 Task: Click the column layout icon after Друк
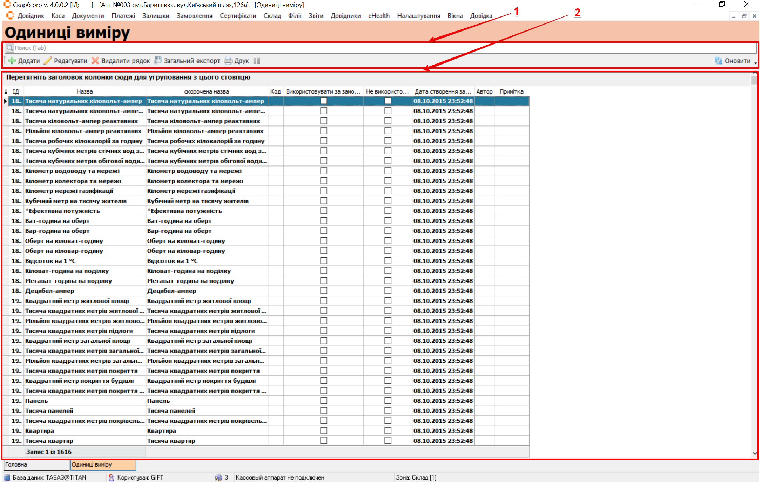(257, 61)
